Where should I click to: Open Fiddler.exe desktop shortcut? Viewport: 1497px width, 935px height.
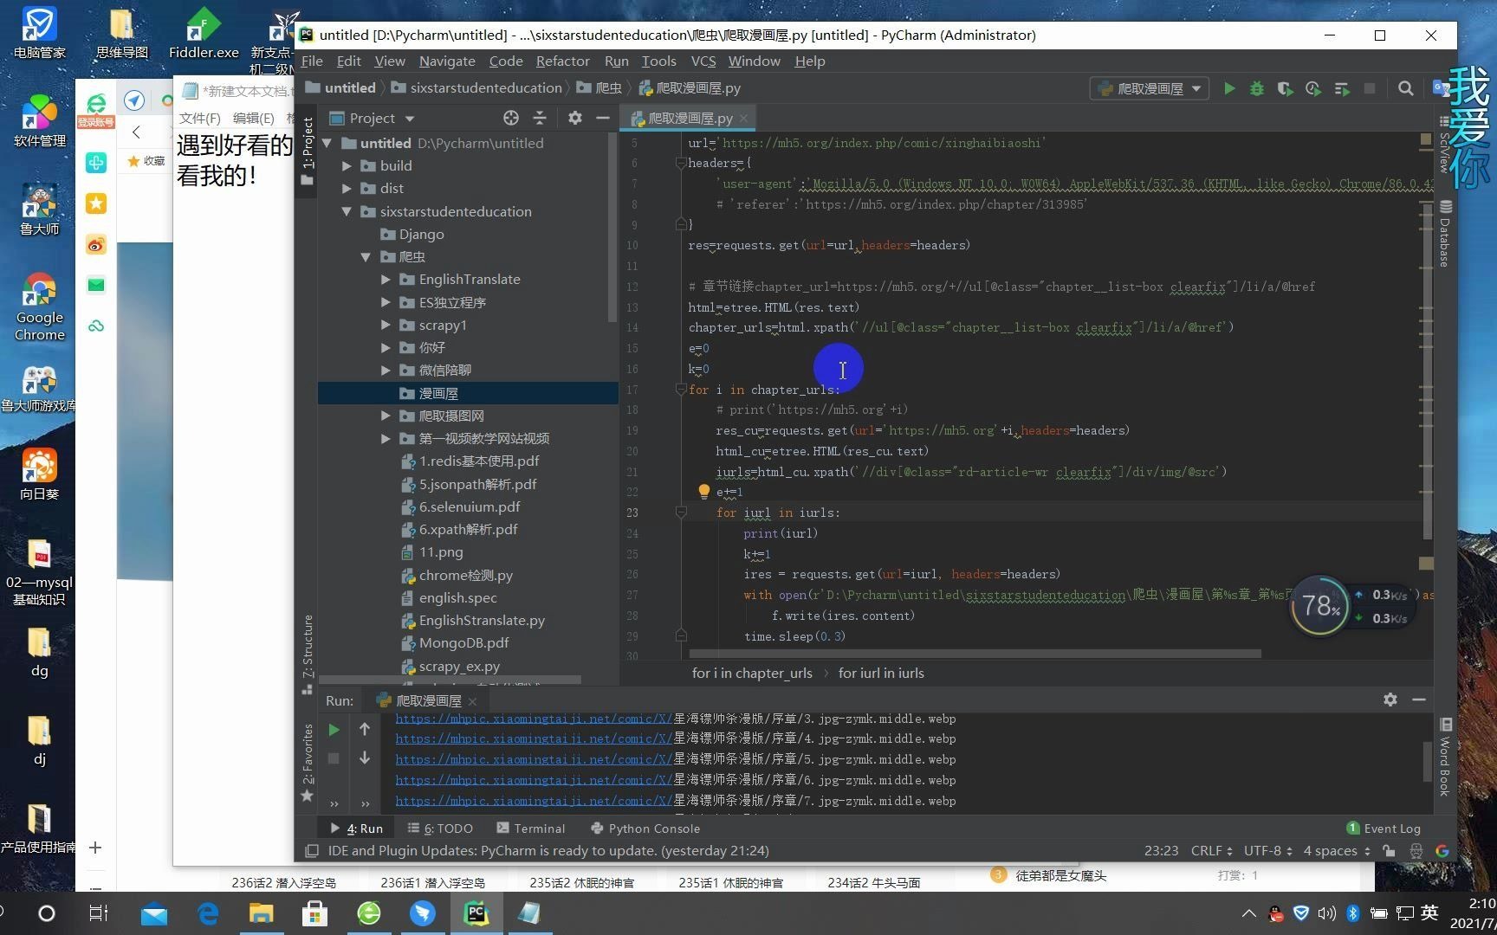coord(204,35)
